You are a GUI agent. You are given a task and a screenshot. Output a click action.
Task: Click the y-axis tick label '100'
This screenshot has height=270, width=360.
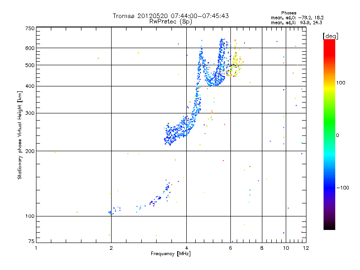[x=30, y=216]
